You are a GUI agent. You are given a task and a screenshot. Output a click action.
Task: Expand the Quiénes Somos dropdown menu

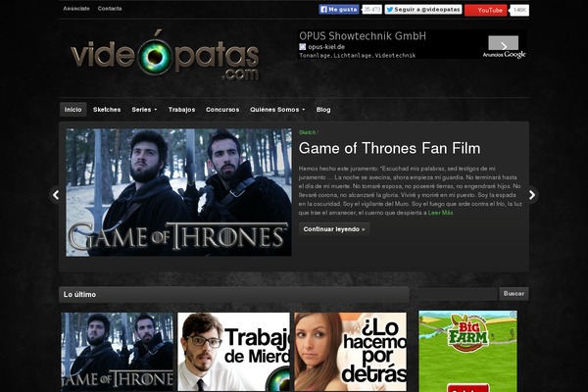point(277,110)
